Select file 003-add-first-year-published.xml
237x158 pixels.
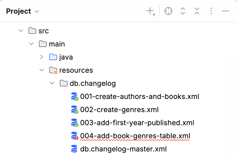click(137, 123)
